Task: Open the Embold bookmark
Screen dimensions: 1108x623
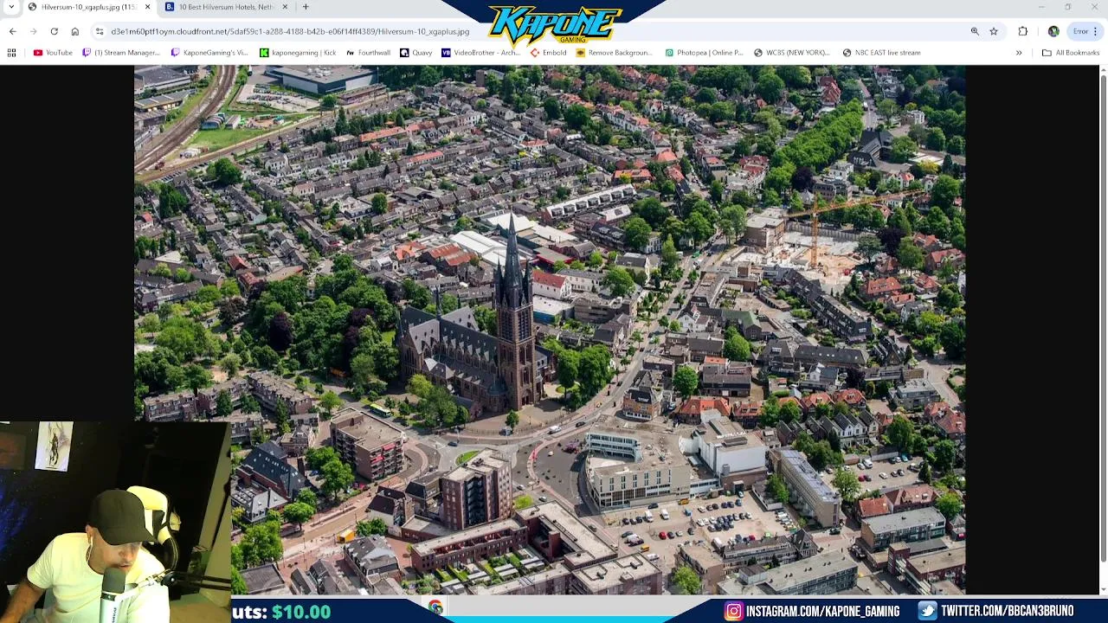Action: coord(549,53)
